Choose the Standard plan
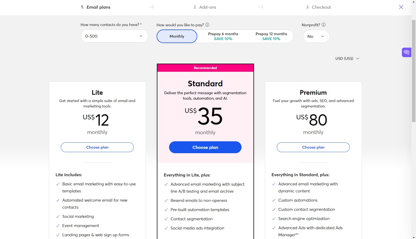The width and height of the screenshot is (416, 239). pos(205,147)
